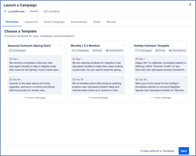
Task: Switch to the Templates tab
Action: pos(12,22)
